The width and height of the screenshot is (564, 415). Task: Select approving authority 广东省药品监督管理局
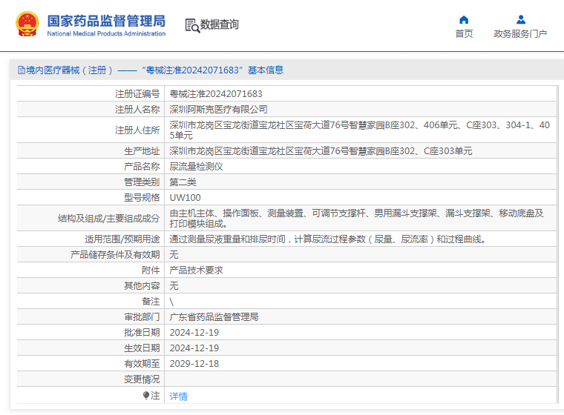214,317
